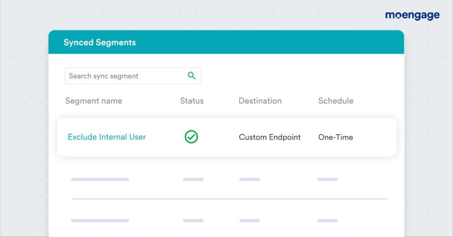Click the bottom placeholder row's schedule bar

(x=327, y=220)
